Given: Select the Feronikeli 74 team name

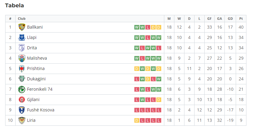Looking at the screenshot, I should [40, 89].
